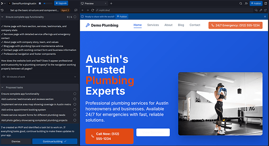
Task: Select Create service request forms task circle
Action: tap(75, 115)
